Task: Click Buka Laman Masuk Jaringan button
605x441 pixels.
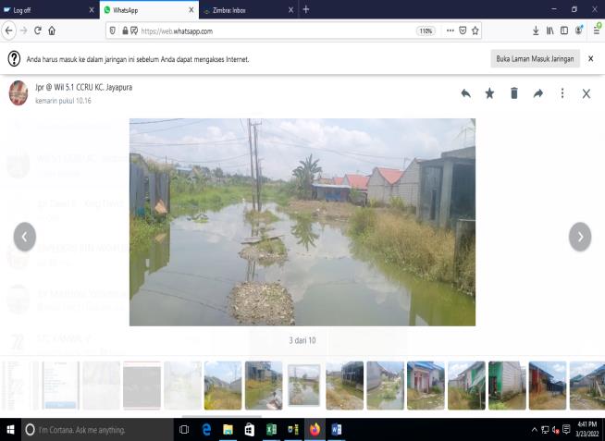Action: 535,58
